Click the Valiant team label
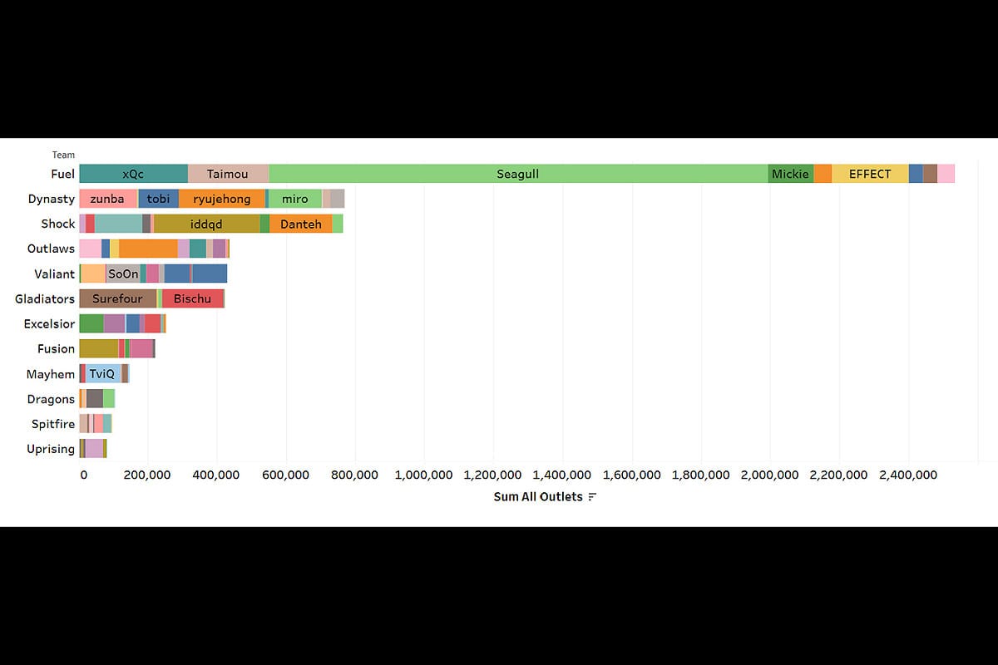Screen dimensions: 998x665 click(55, 273)
